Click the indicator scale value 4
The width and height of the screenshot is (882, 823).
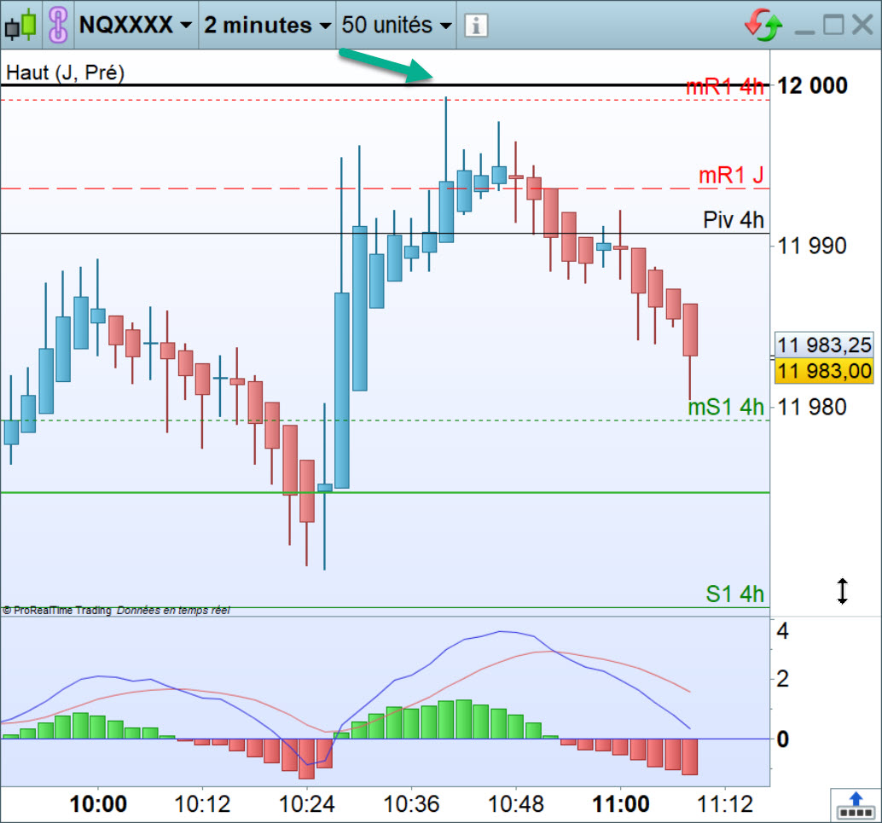pos(782,630)
